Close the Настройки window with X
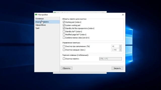Screen dimensions: 161x90 point(123,15)
